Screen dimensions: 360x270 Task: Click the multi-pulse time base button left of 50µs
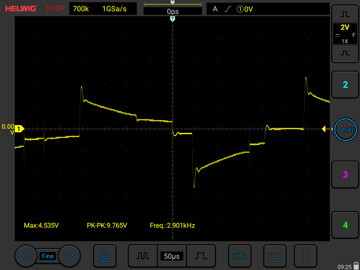pos(143,256)
